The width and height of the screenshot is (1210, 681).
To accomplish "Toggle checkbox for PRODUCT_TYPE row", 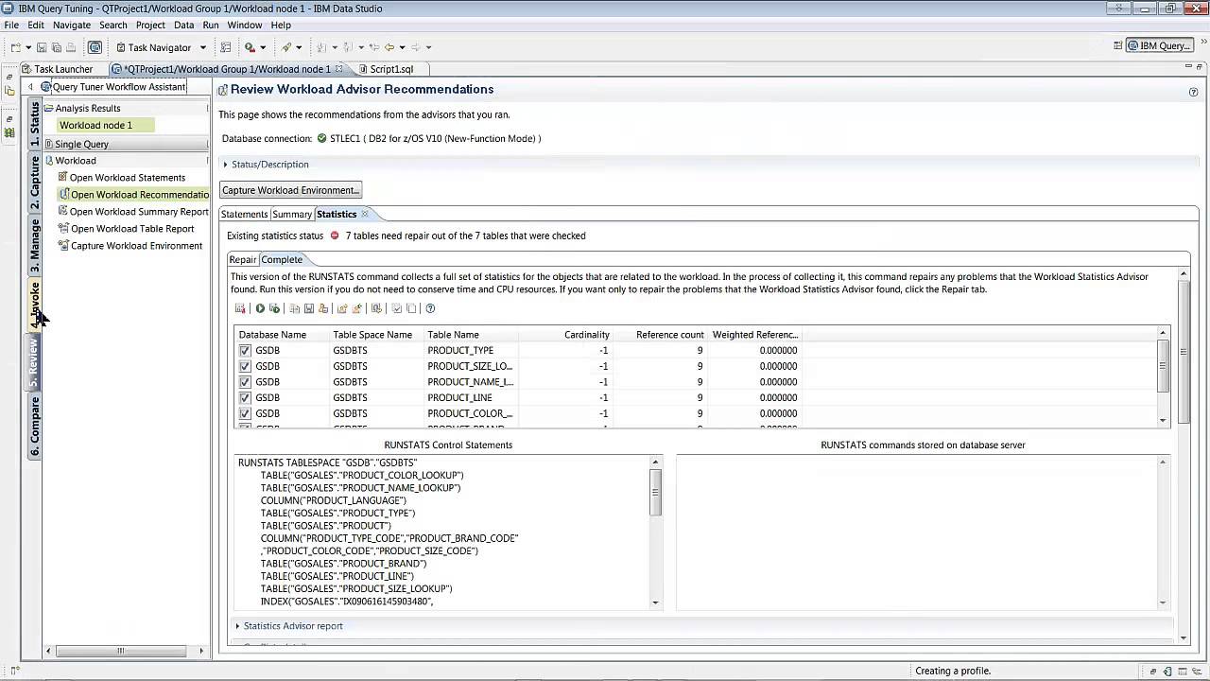I will point(245,350).
